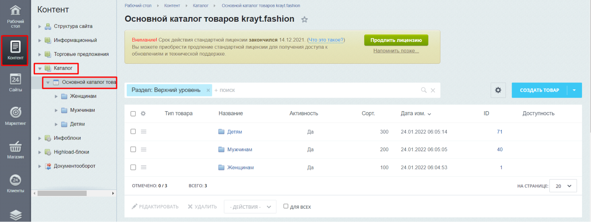Check the Детям row checkbox

tap(133, 132)
